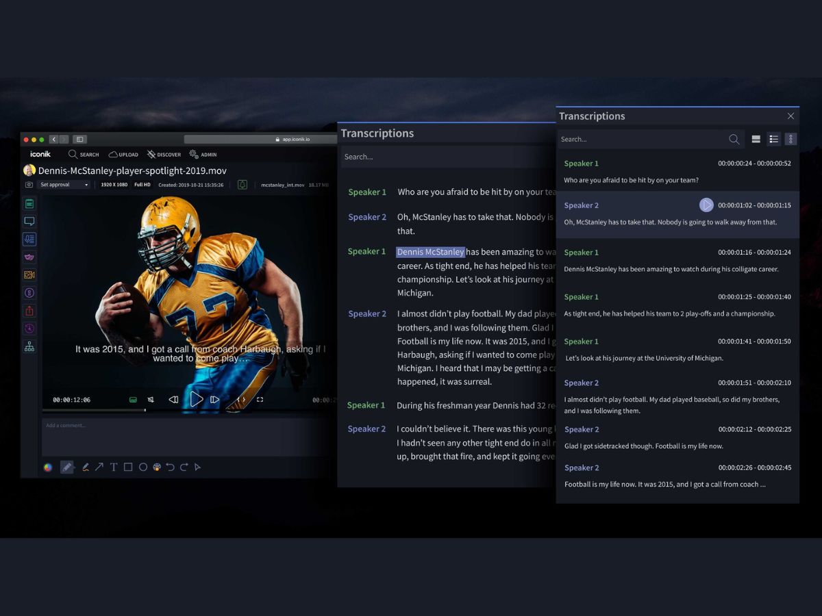The height and width of the screenshot is (616, 822).
Task: Step forward one frame in the player
Action: click(215, 400)
